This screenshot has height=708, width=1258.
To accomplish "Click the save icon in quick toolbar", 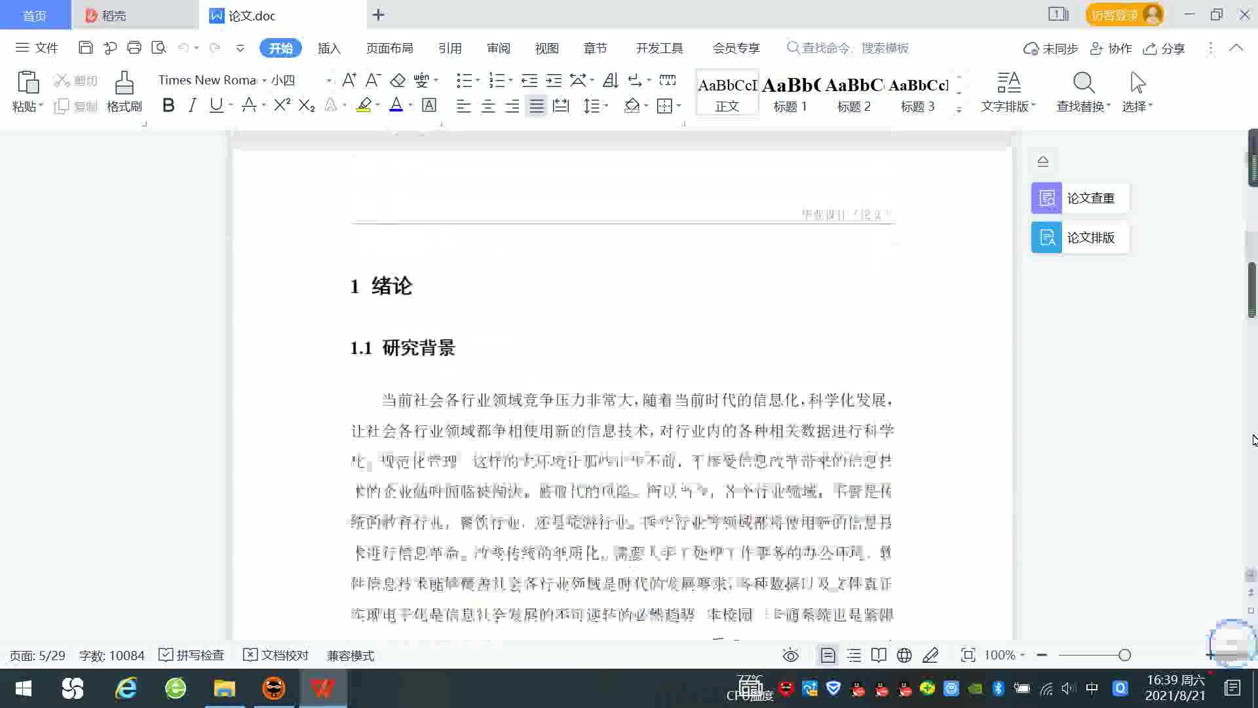I will pos(85,48).
